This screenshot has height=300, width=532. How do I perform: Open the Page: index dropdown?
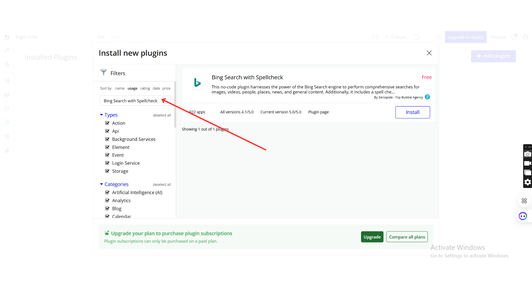point(52,37)
